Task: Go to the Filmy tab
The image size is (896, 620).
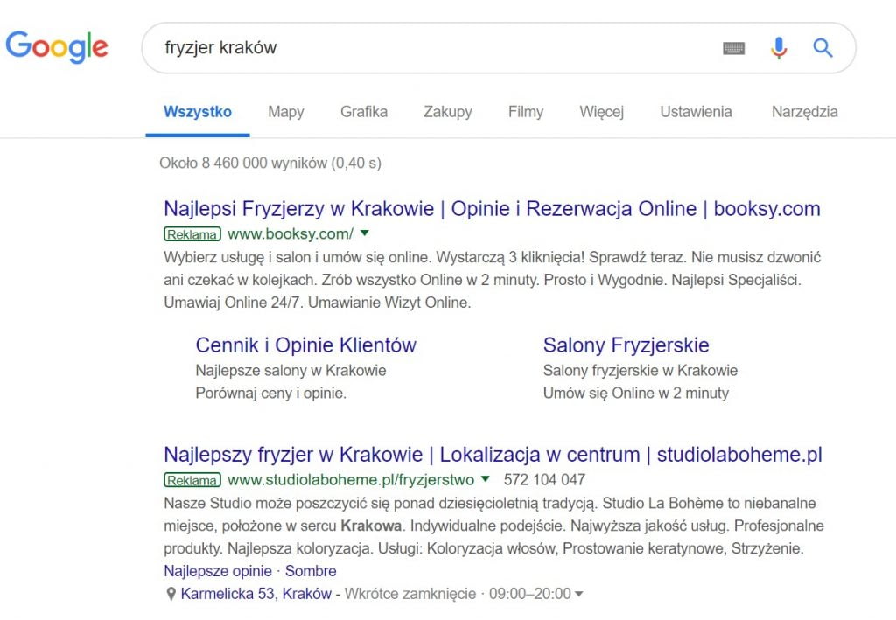Action: pos(526,112)
